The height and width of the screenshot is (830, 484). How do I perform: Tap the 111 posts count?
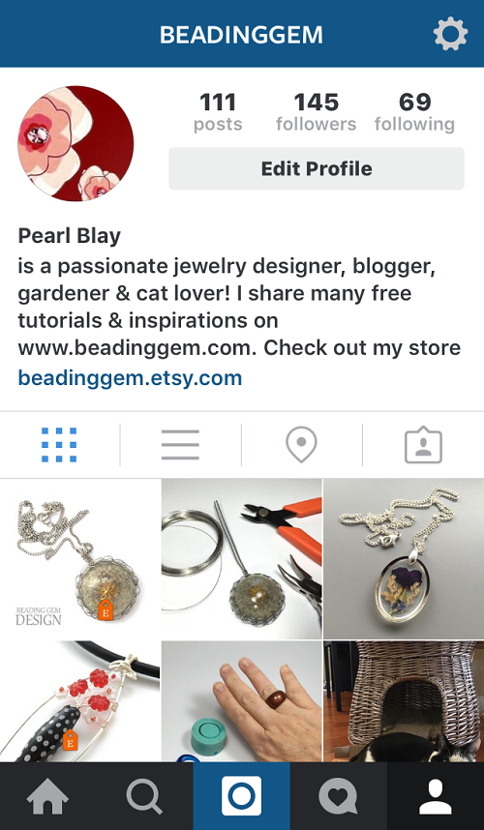point(218,111)
